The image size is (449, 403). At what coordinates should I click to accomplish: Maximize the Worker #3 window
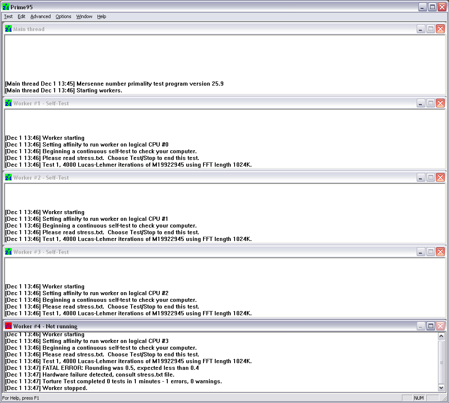tap(431, 252)
